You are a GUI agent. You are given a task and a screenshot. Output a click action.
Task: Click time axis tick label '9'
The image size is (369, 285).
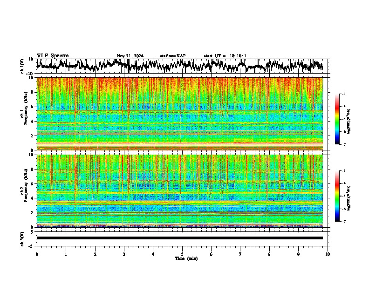point(298,254)
